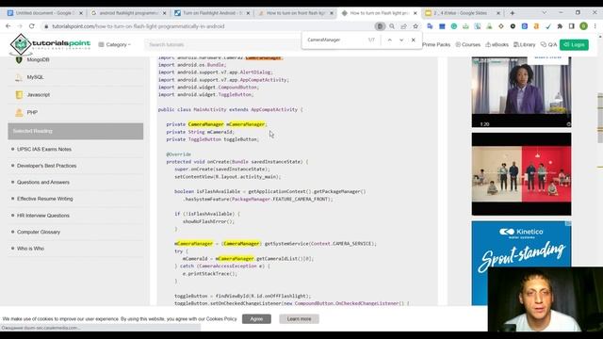Screen dimensions: 603x339
Task: Open the Chrome profile avatar
Action: tap(583, 26)
